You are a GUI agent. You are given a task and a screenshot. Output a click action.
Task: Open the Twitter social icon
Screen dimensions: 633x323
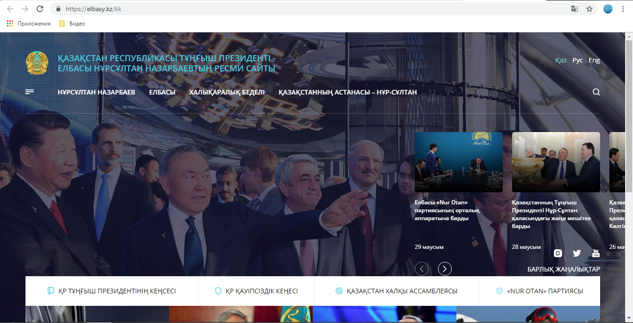577,253
